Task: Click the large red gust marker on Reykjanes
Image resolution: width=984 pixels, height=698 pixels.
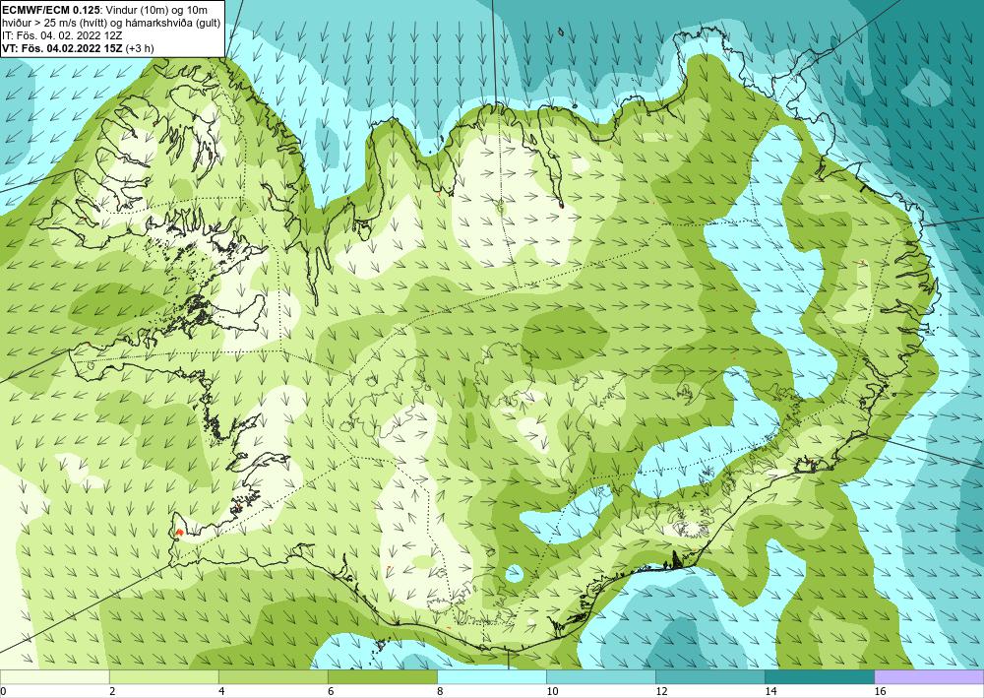Action: pos(179,532)
